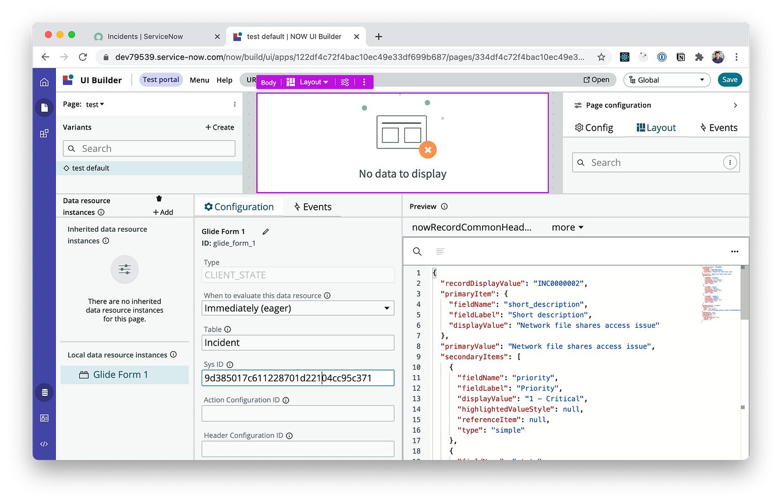Viewport: 782px width, 503px height.
Task: Click the ServiceNow UI Builder logo
Action: pyautogui.click(x=68, y=80)
